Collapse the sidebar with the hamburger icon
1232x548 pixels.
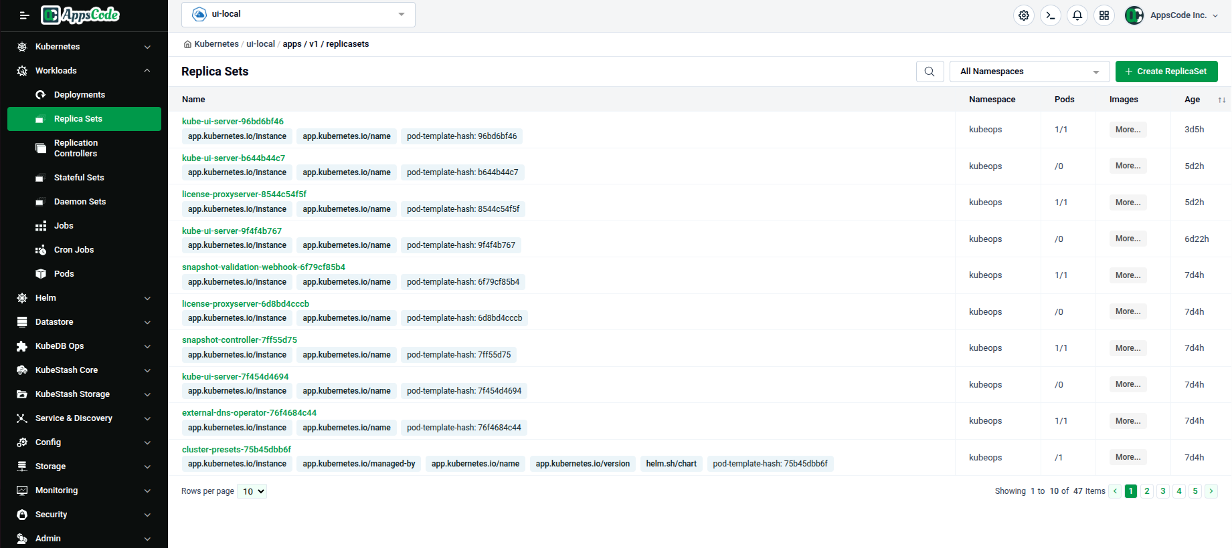coord(24,15)
